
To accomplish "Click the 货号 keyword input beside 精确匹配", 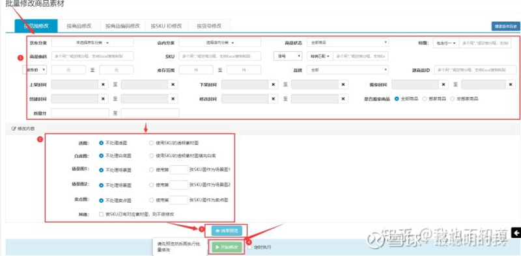I will tap(361, 56).
